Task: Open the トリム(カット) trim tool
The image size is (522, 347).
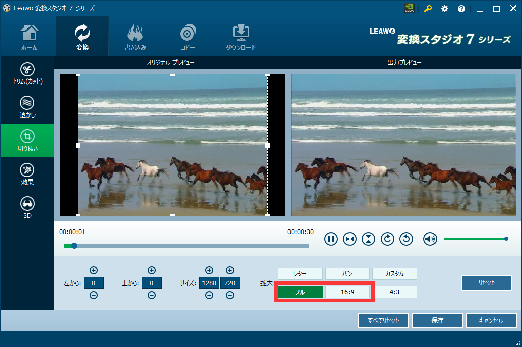Action: click(27, 74)
